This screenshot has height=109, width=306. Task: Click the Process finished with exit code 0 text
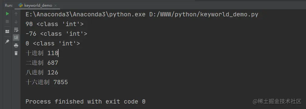(x=86, y=102)
